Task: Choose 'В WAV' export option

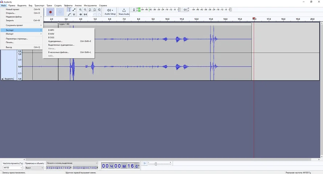Action: (x=51, y=34)
